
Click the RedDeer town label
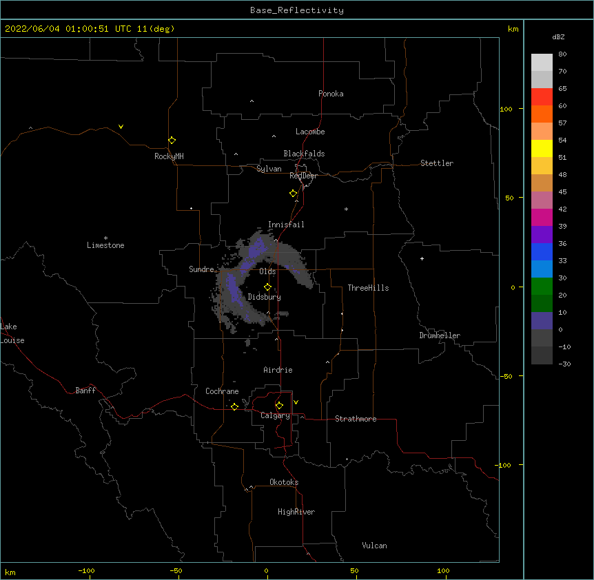click(303, 176)
